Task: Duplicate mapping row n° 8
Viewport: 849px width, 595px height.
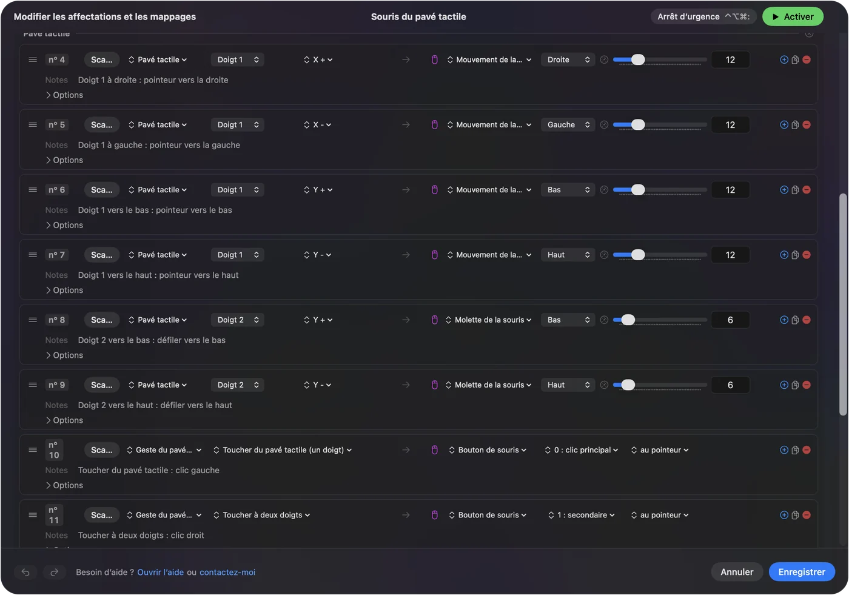Action: point(795,320)
